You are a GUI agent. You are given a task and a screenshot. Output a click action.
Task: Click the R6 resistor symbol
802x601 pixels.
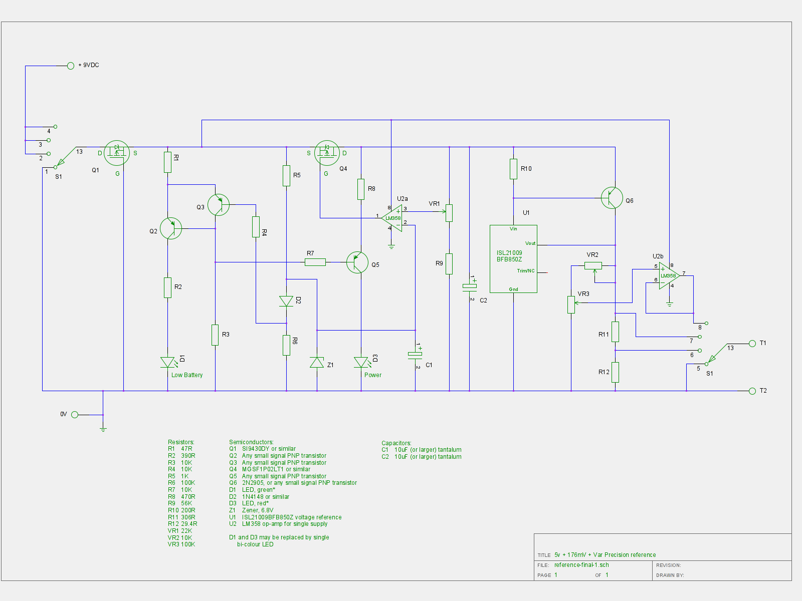tap(286, 345)
